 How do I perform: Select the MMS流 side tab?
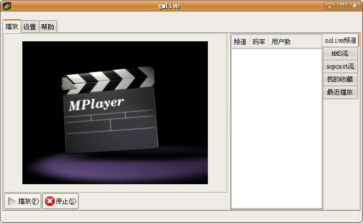tap(340, 54)
